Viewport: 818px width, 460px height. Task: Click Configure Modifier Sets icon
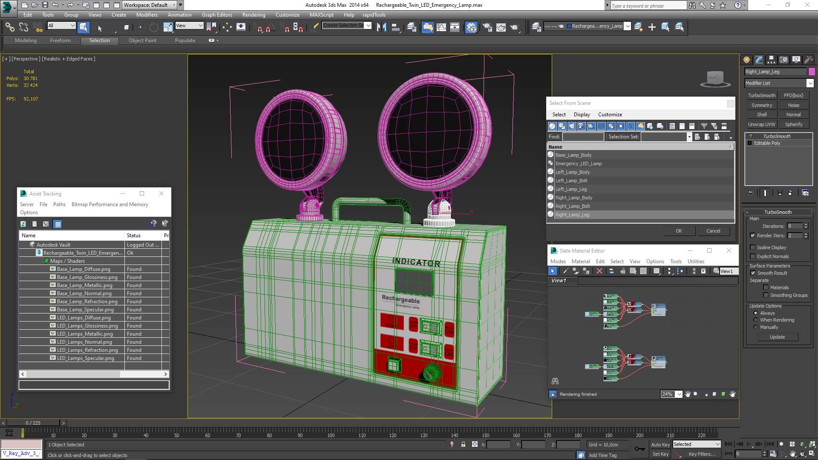point(805,193)
